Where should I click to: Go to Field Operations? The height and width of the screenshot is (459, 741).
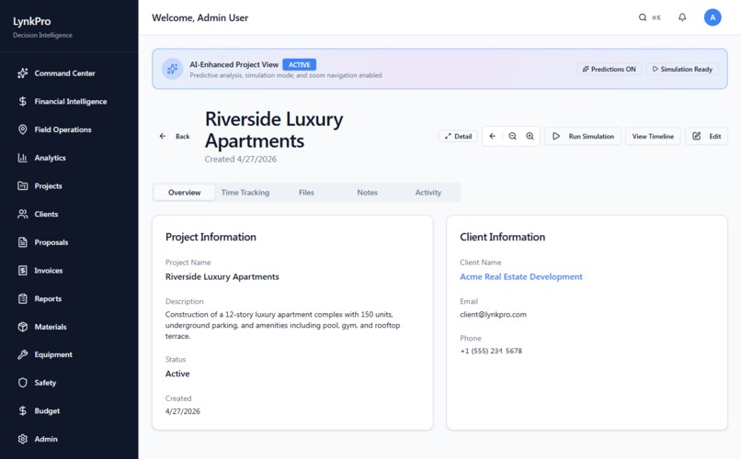(63, 129)
